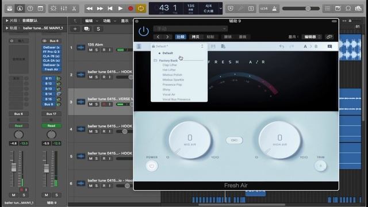Open the media Browsers button
The width and height of the screenshot is (368, 207).
coord(358,9)
